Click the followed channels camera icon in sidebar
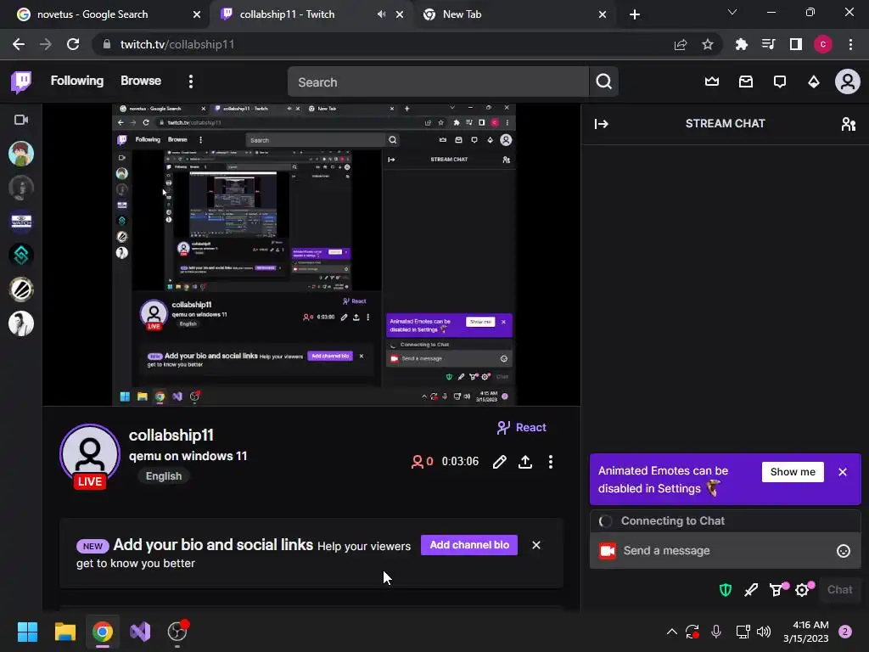 [x=21, y=120]
